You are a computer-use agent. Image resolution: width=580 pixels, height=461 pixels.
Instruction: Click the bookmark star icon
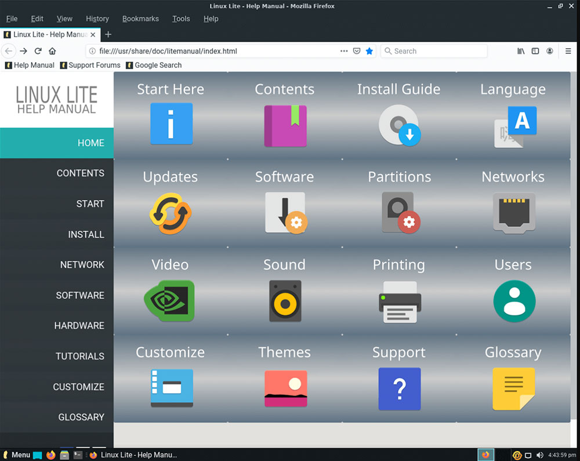pos(369,51)
